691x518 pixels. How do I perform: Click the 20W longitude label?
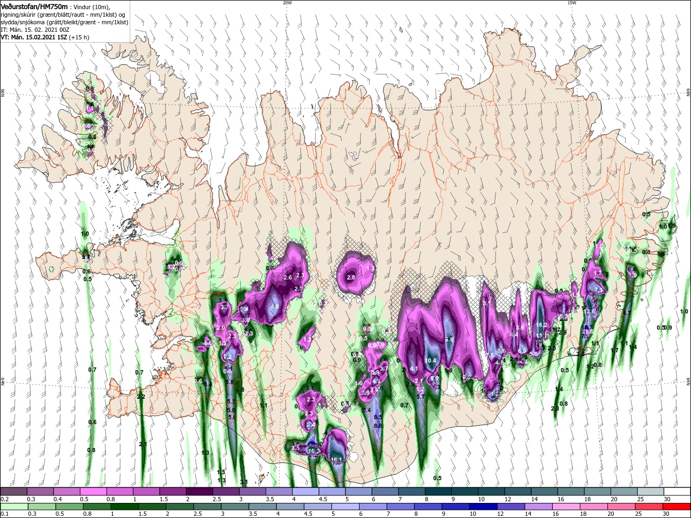tap(287, 3)
